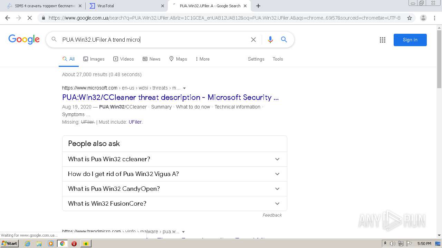Click the Action Center flag icon in tray
The image size is (442, 248).
click(x=409, y=244)
